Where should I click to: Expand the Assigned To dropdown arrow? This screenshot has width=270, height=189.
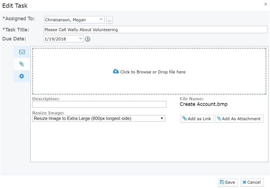(x=101, y=19)
